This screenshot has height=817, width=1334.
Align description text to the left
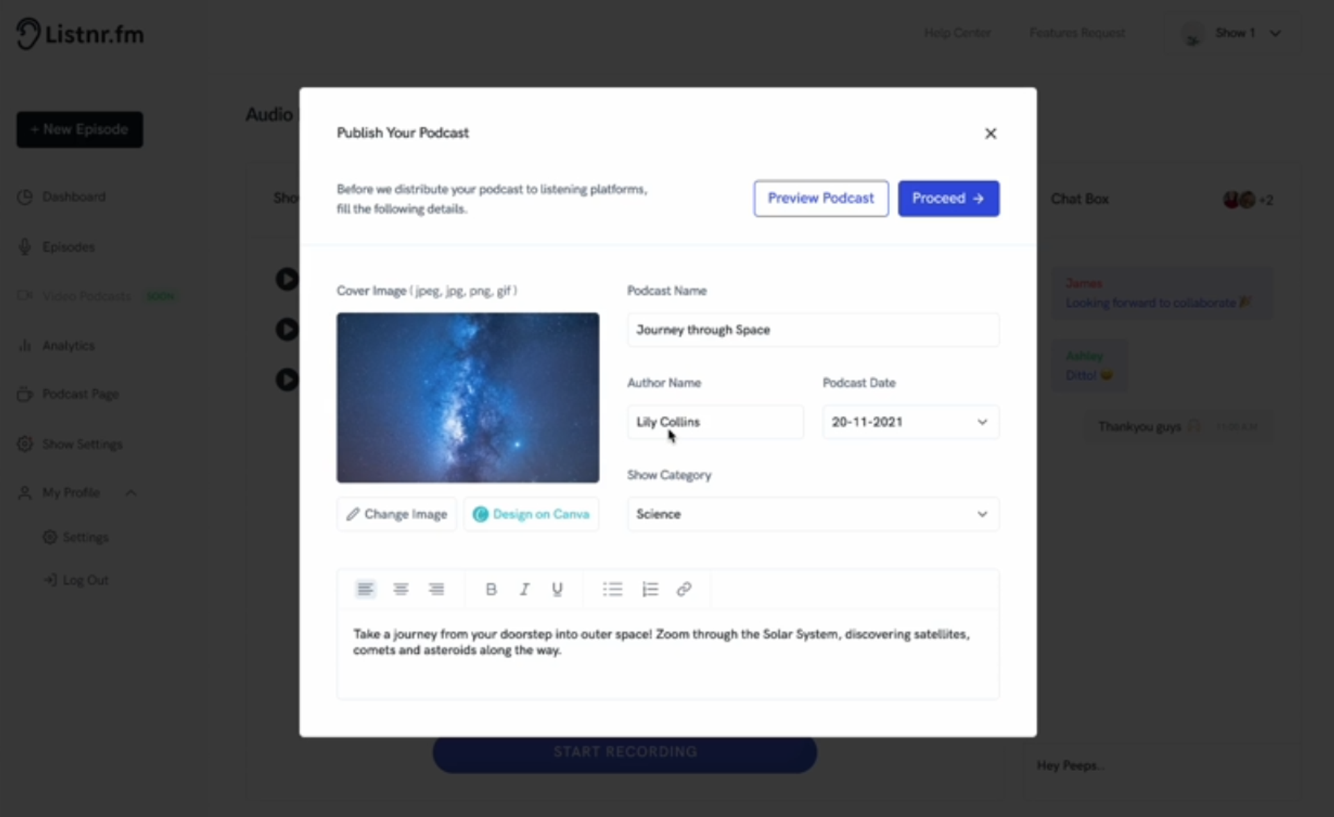pos(365,589)
